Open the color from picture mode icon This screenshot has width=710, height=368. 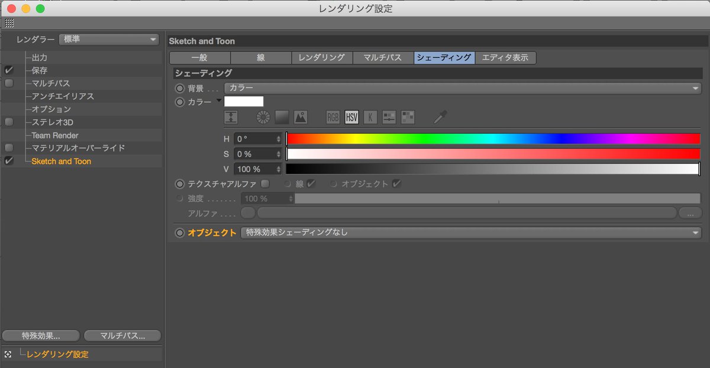[301, 117]
